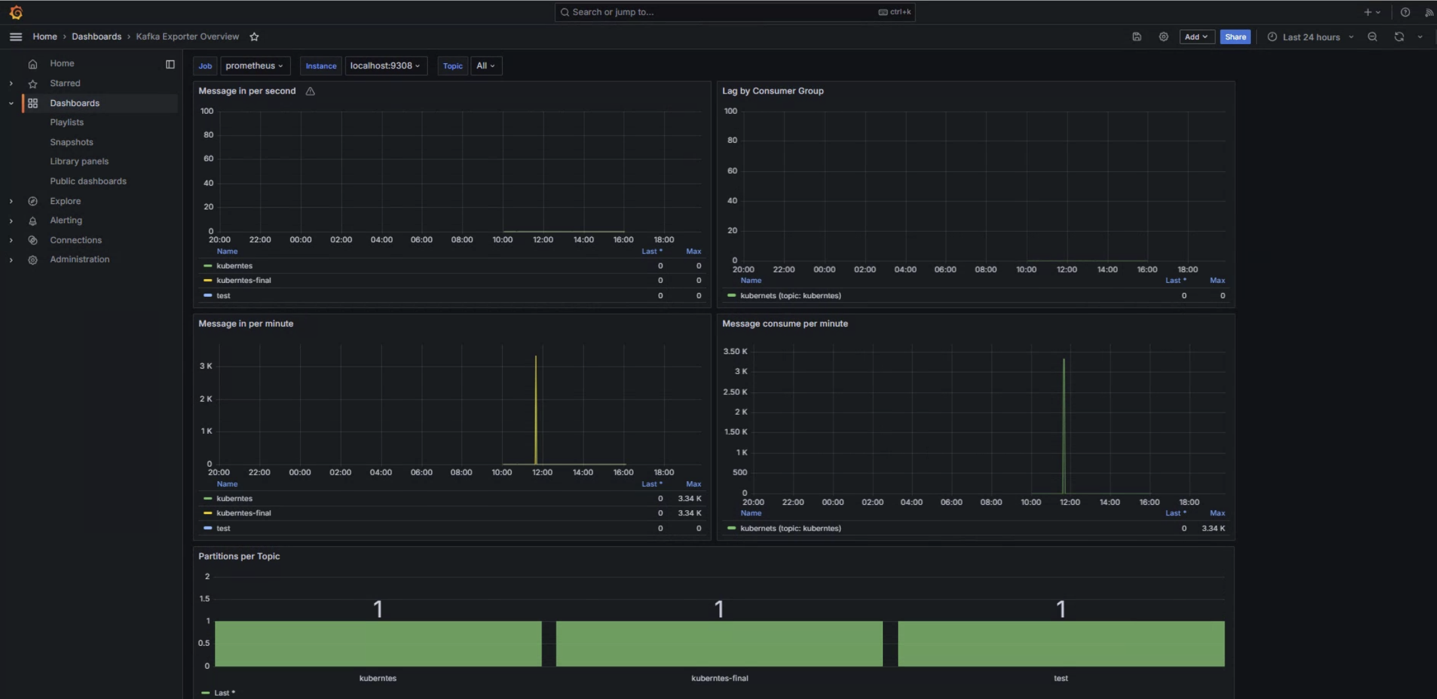Save the dashboard using the save icon
Image resolution: width=1437 pixels, height=699 pixels.
coord(1136,37)
